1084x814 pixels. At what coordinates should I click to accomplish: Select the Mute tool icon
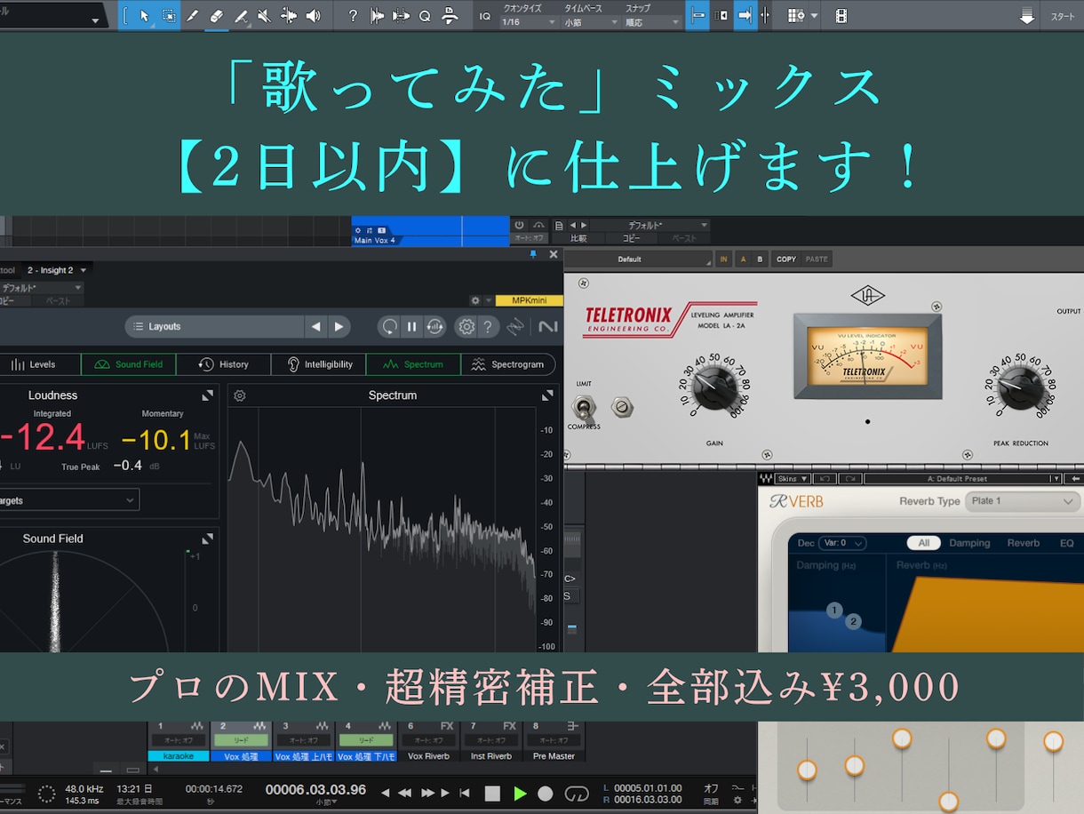tap(265, 16)
